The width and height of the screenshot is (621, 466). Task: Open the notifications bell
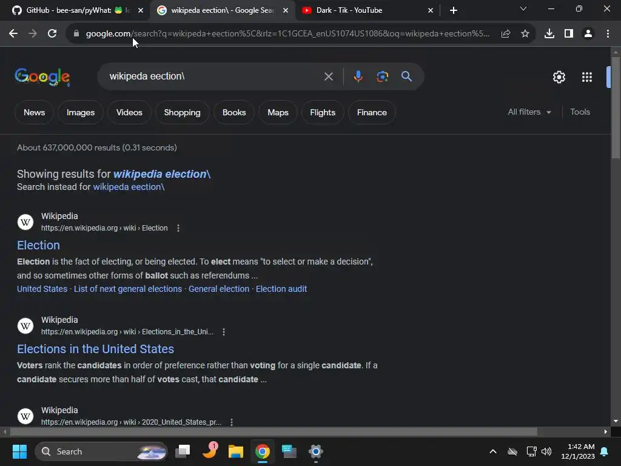tap(605, 451)
